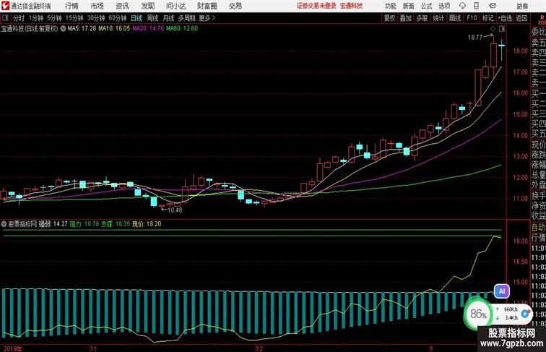The width and height of the screenshot is (546, 352).
Task: Open the 问小达 menu
Action: 175,6
